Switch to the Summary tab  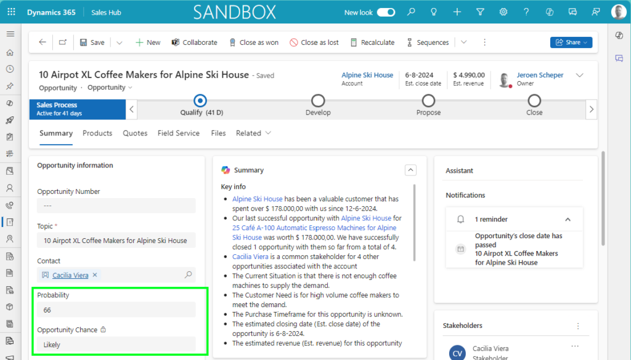56,133
